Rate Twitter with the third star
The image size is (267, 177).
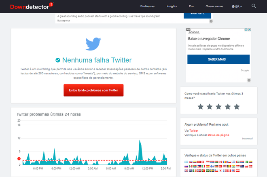point(218,107)
